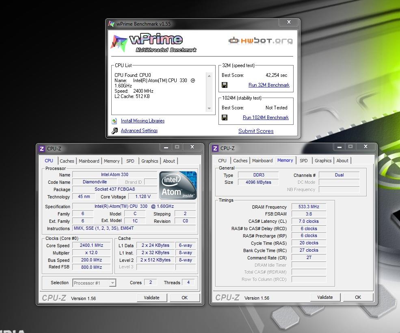The height and width of the screenshot is (333, 400).
Task: Open About tab in left CPU-Z window
Action: [169, 161]
